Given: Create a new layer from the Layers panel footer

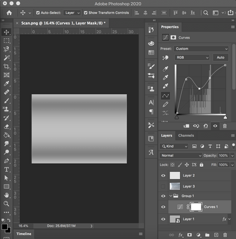Looking at the screenshot, I should [216, 235].
